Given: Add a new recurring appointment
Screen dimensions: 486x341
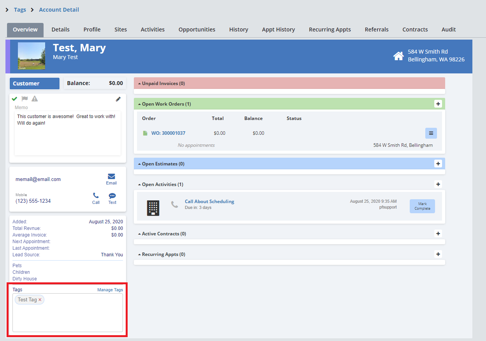Looking at the screenshot, I should pyautogui.click(x=438, y=254).
